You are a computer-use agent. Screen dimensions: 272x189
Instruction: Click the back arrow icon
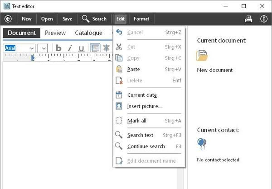tap(8, 19)
